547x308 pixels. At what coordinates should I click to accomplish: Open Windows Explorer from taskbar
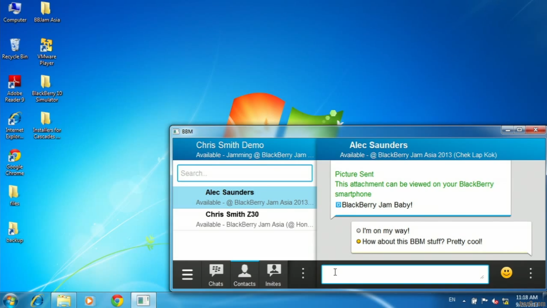click(x=63, y=300)
